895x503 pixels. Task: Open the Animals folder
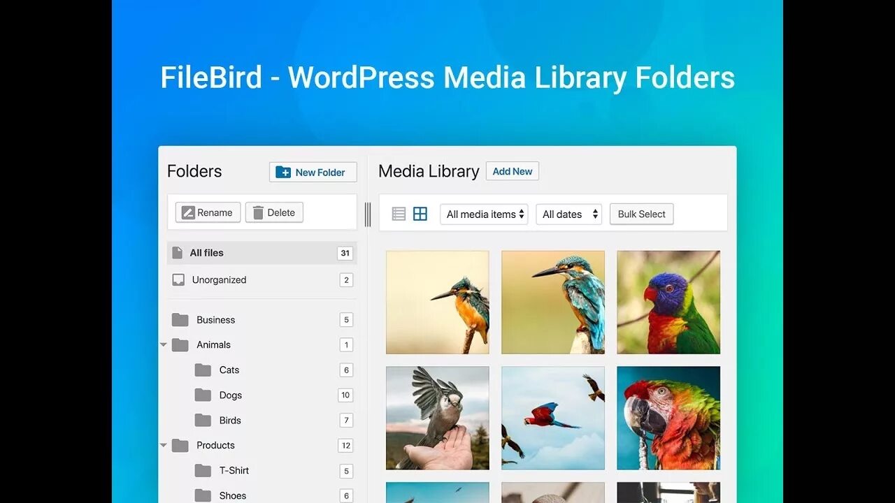262,344
